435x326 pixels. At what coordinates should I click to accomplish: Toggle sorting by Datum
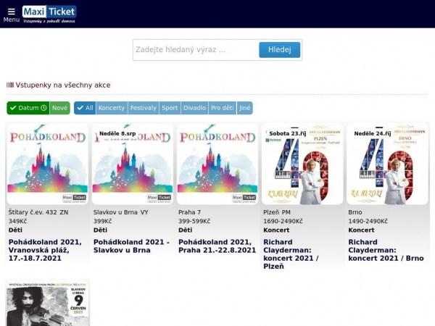pyautogui.click(x=28, y=108)
